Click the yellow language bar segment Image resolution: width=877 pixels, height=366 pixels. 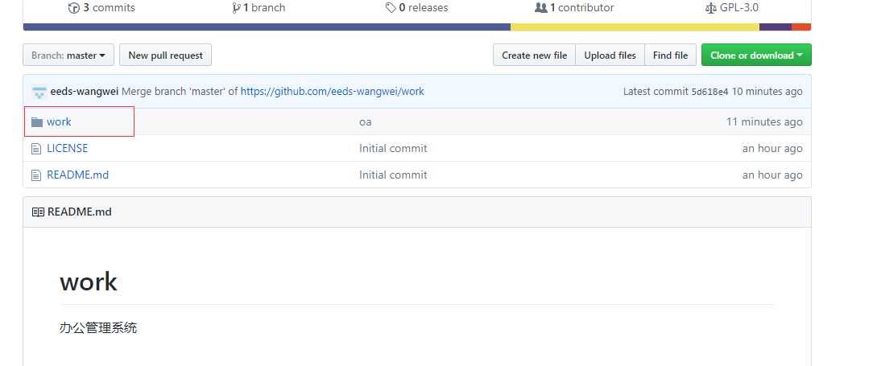tap(635, 27)
